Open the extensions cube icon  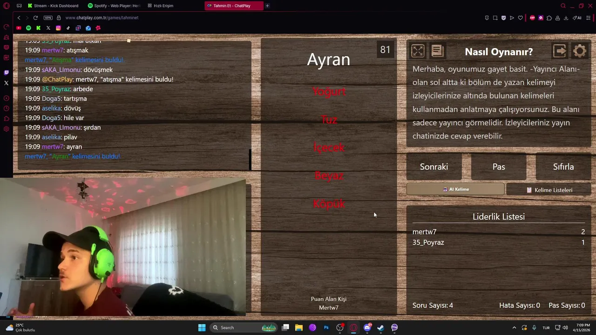[x=549, y=18]
